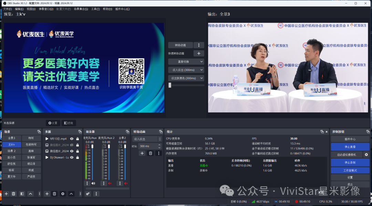The image size is (372, 206).
Task: Open the 文件(F) menu
Action: click(7, 9)
